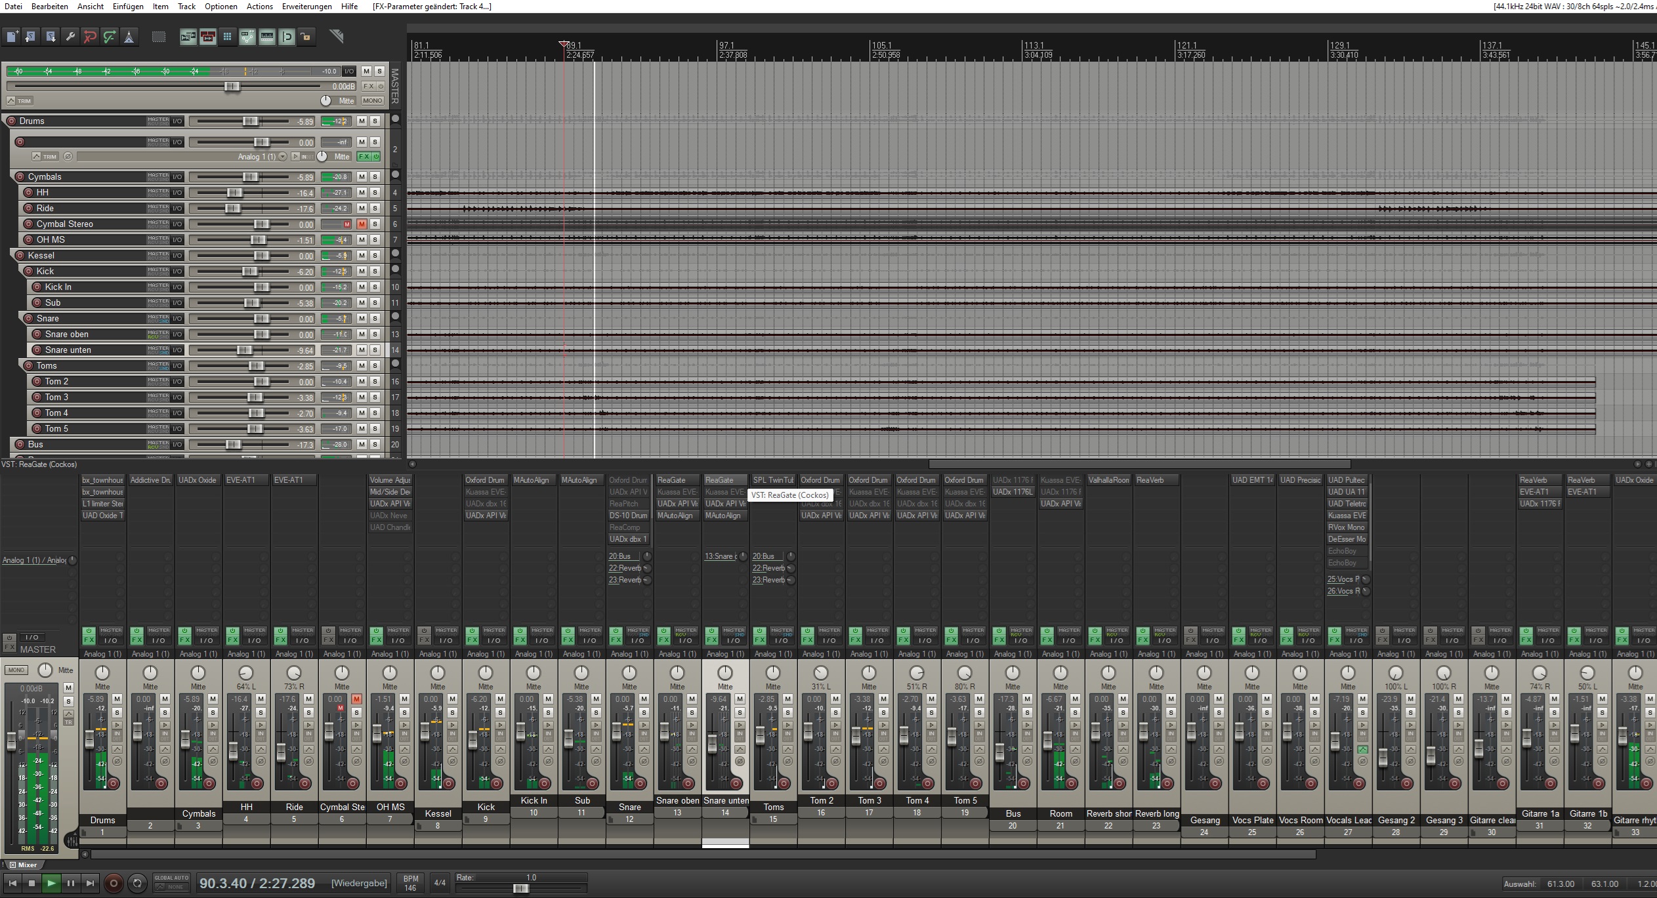1657x898 pixels.
Task: Toggle the locking padlock icon
Action: [x=306, y=37]
